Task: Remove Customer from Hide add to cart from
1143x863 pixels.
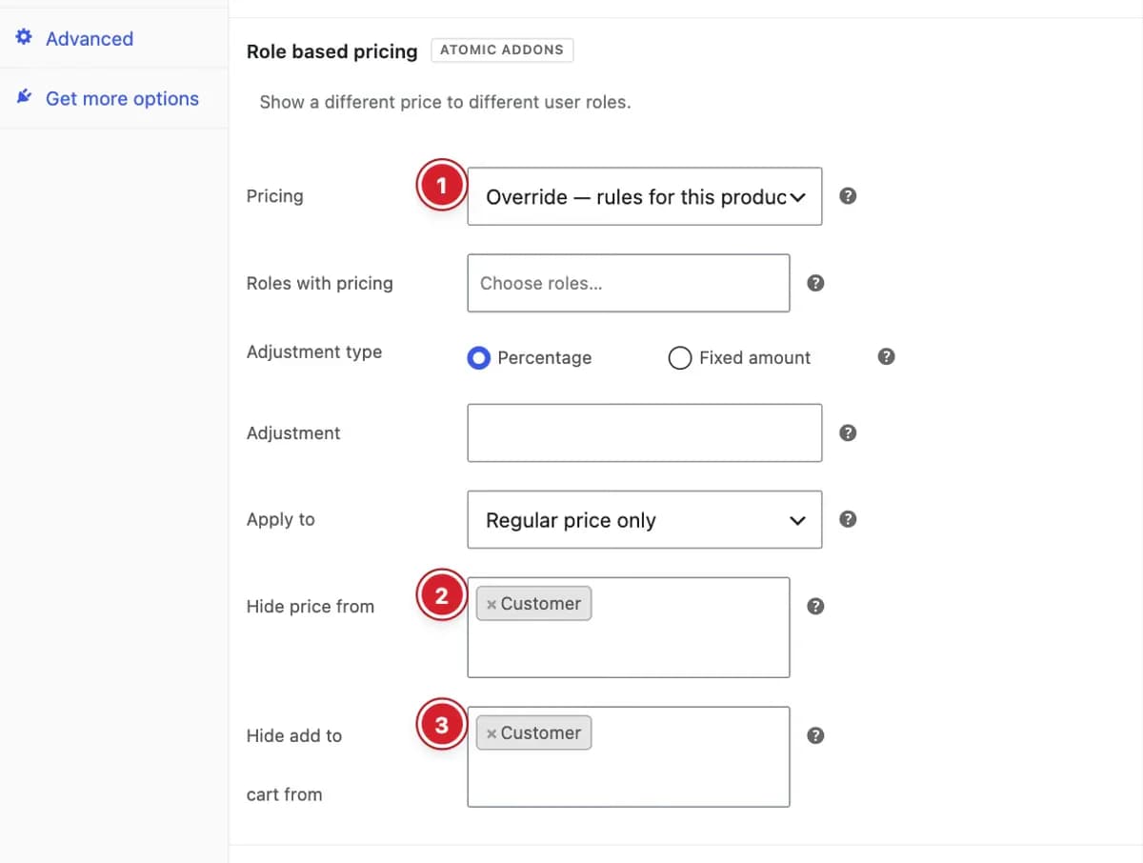Action: [491, 733]
